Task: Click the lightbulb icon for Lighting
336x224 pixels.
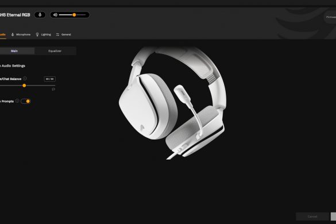Action: (37, 34)
